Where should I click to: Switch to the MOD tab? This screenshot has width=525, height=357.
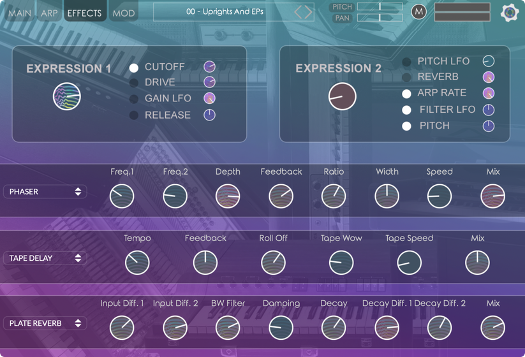[x=123, y=13]
